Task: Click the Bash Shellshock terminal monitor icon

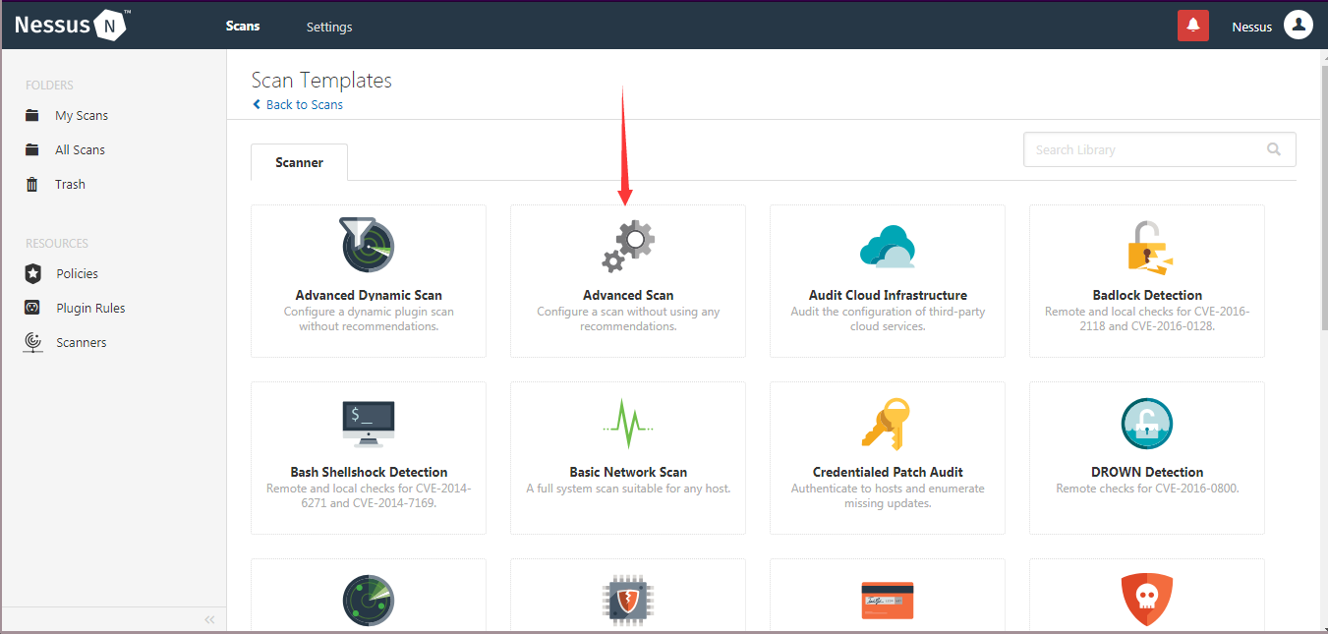Action: (368, 424)
